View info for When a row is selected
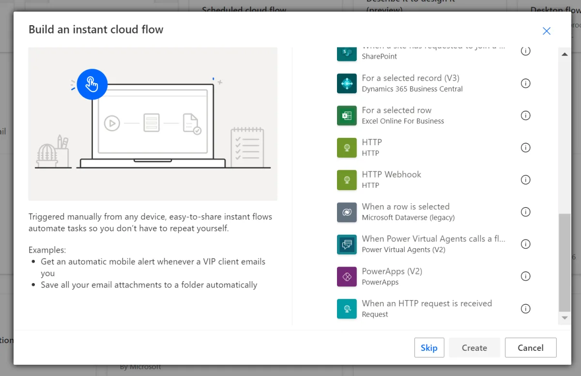The height and width of the screenshot is (376, 581). 525,212
